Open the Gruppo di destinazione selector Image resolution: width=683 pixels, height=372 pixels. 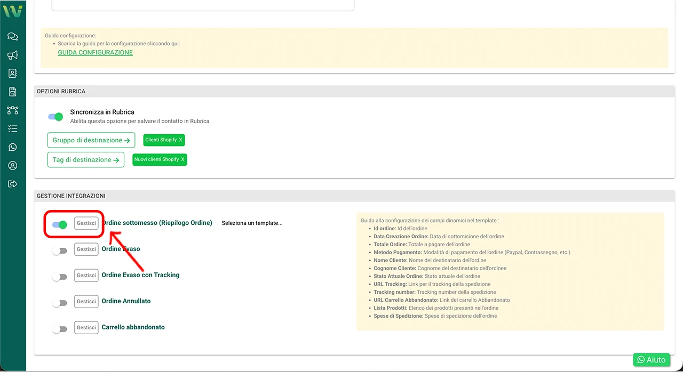(91, 141)
